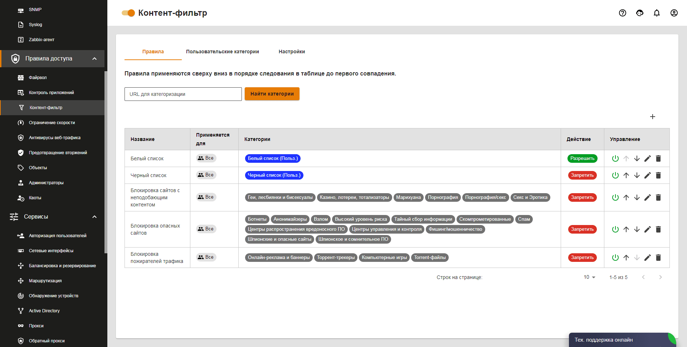Screen dimensions: 687x347
Task: Focus the URL для категоризации field
Action: pyautogui.click(x=183, y=94)
